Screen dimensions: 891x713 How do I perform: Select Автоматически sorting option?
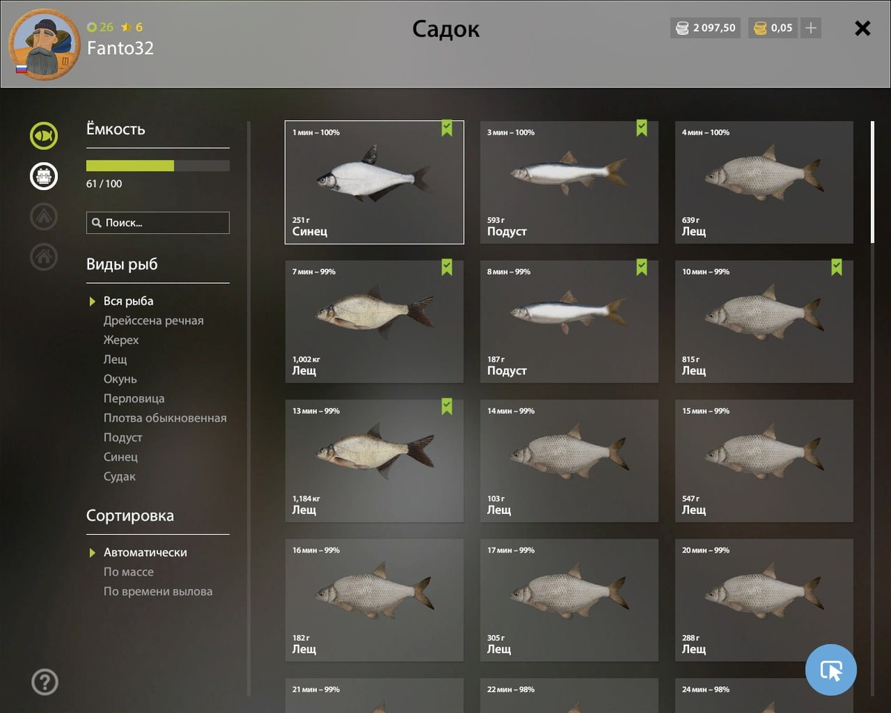click(146, 553)
